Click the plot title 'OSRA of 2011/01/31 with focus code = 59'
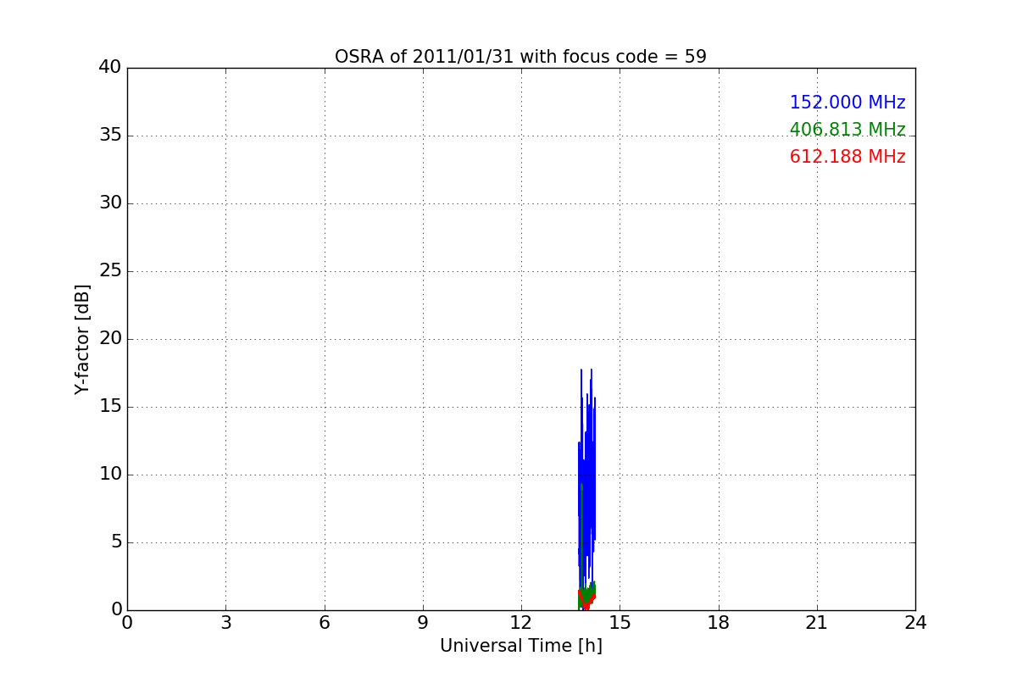Viewport: 1017px width, 678px height. tap(520, 57)
